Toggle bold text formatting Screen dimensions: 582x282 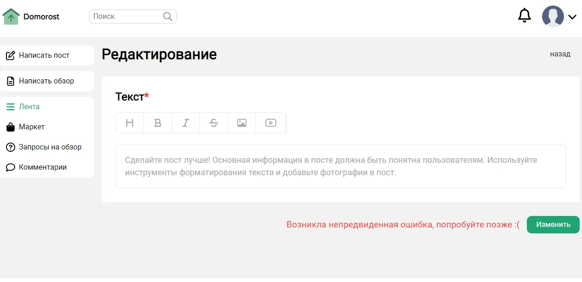(158, 123)
